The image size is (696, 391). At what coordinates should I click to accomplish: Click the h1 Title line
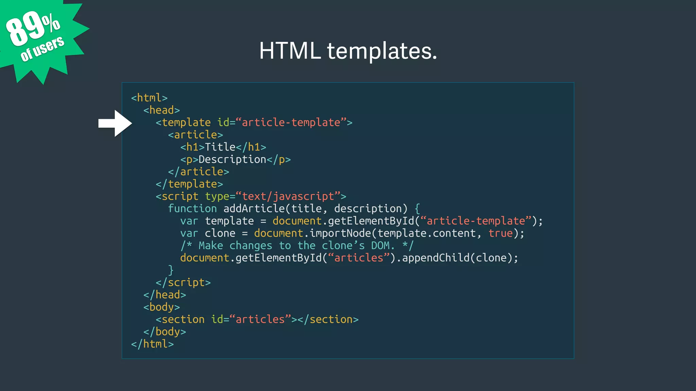click(x=223, y=147)
